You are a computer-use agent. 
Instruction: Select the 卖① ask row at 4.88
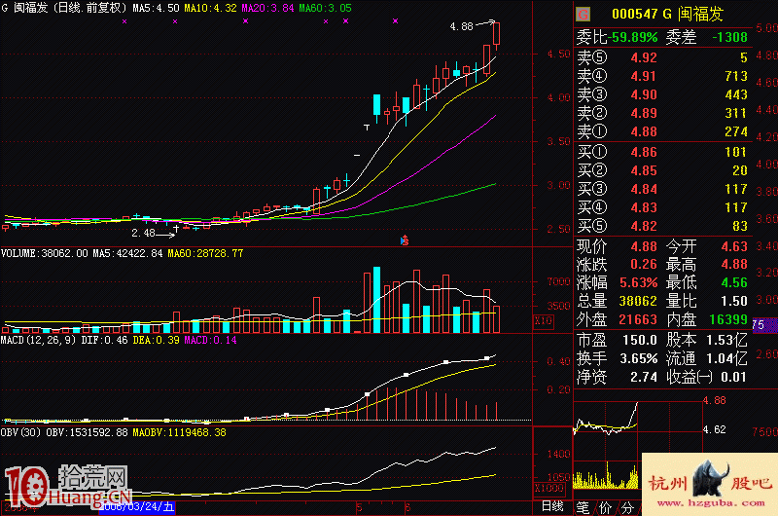click(662, 131)
